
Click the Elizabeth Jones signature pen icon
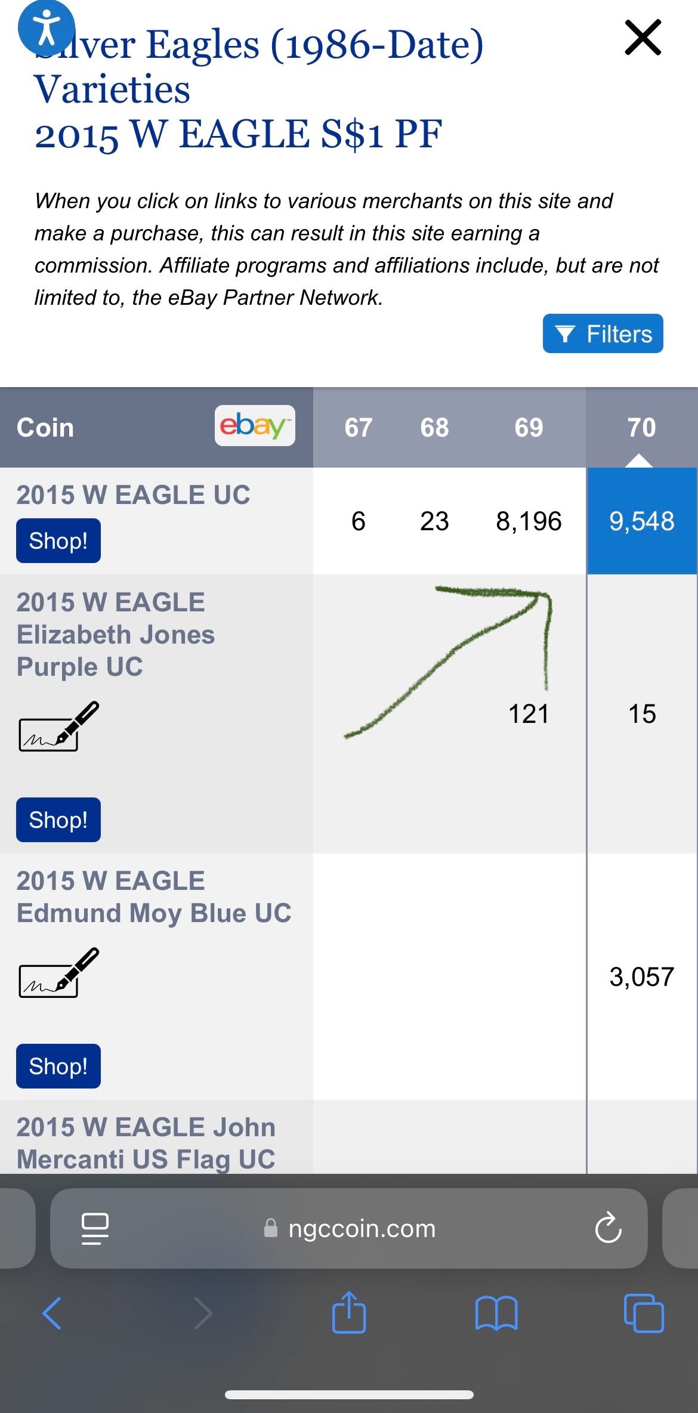pos(58,726)
